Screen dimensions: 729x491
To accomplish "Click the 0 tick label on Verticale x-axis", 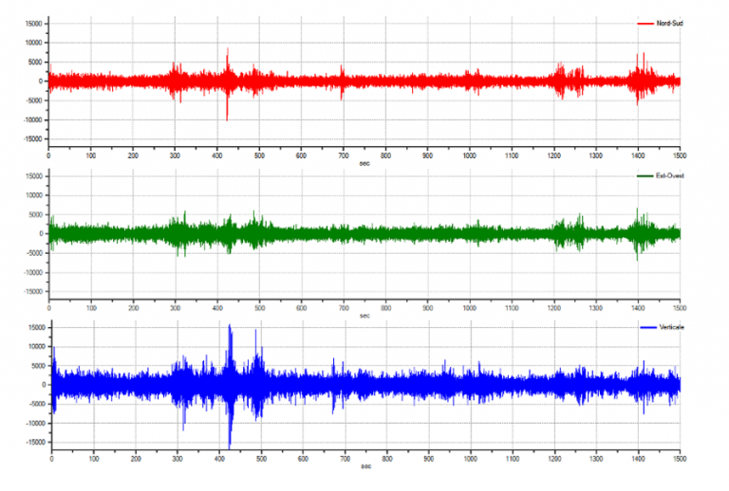I will click(50, 458).
